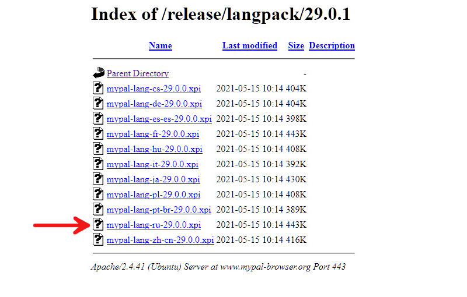This screenshot has width=467, height=297.
Task: Sort listing by the Description header
Action: 332,45
